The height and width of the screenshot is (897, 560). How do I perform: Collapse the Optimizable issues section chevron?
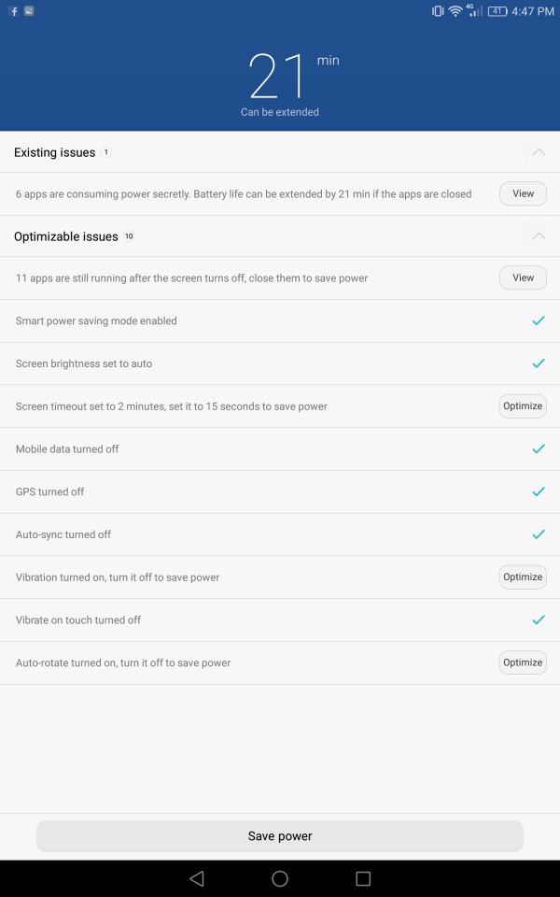(539, 236)
